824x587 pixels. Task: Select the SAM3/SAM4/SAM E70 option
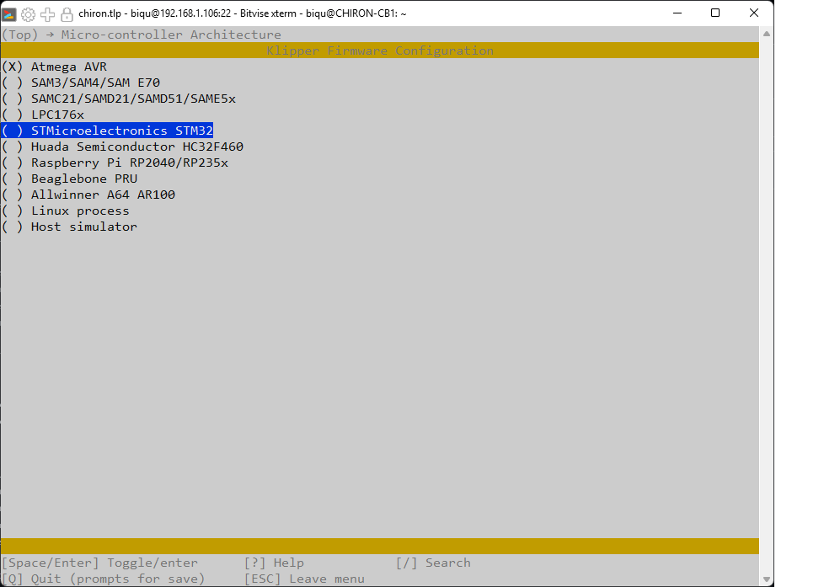point(81,83)
